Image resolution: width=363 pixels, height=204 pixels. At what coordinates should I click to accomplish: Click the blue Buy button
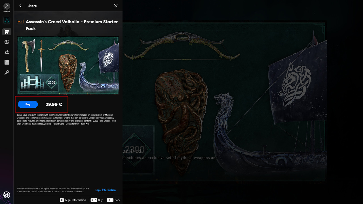click(28, 104)
